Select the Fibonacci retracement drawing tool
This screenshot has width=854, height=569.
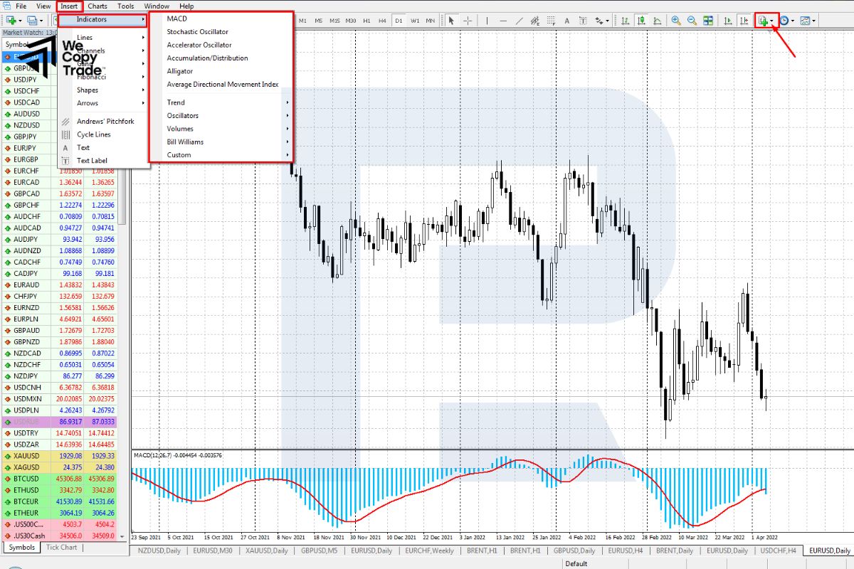[551, 21]
